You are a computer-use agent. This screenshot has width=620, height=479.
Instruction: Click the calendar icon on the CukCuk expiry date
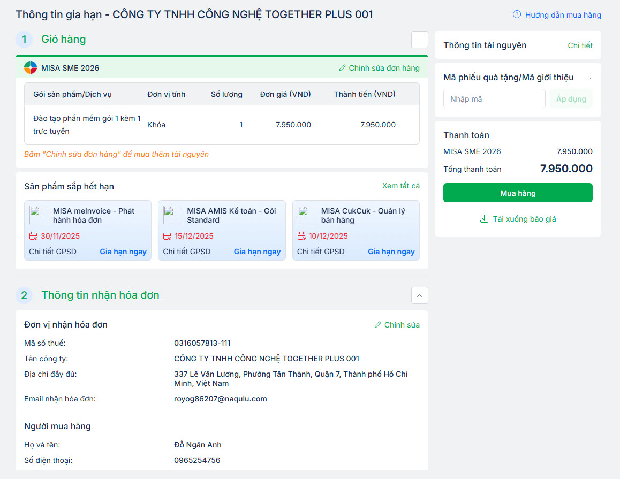click(x=301, y=236)
